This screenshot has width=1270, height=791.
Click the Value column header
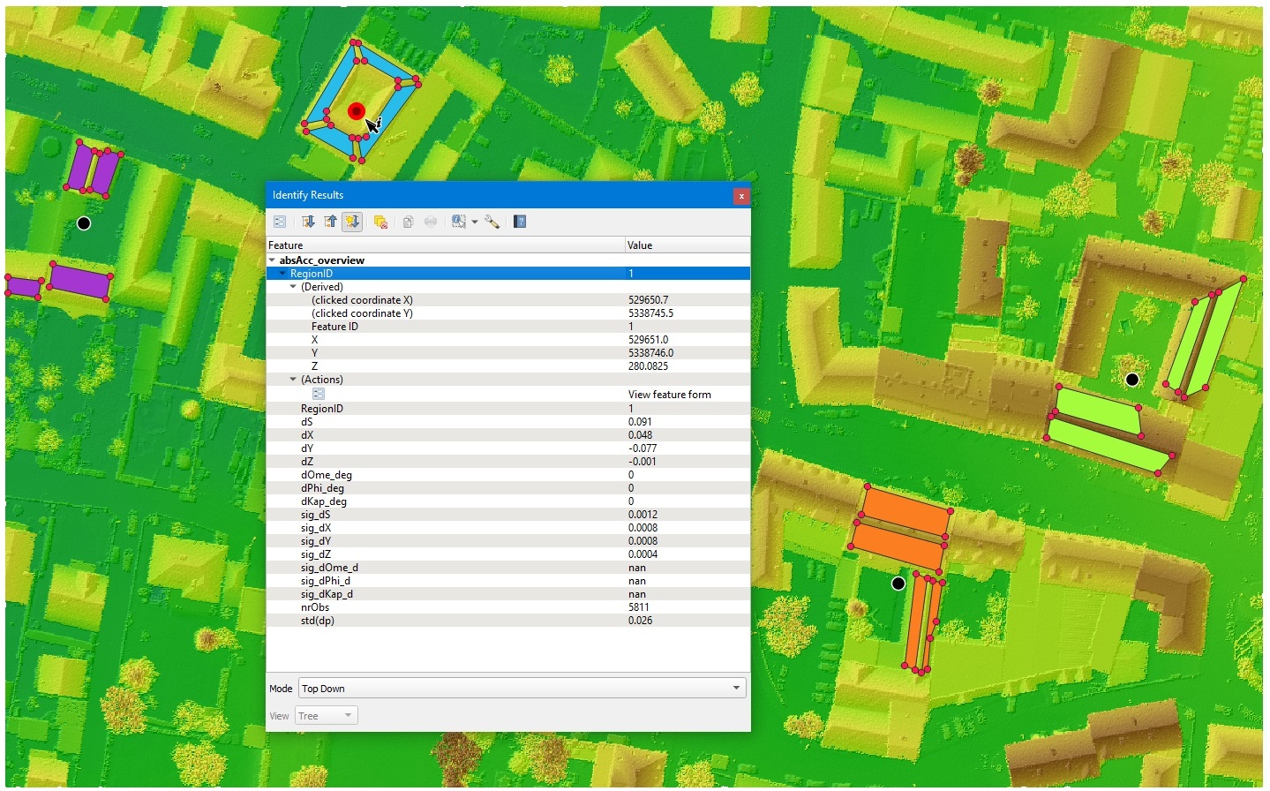coord(687,245)
